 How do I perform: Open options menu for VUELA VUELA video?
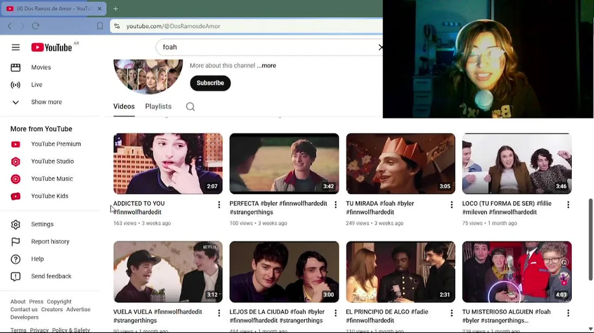219,313
